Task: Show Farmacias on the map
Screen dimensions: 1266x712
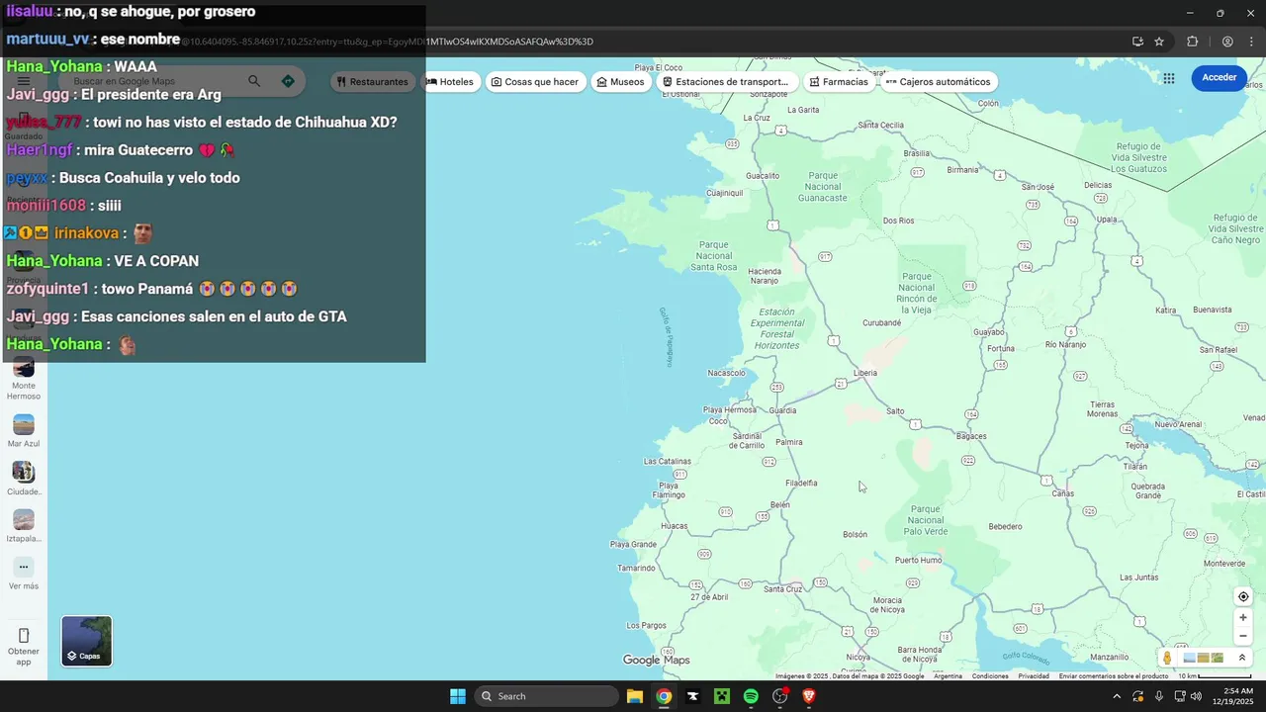Action: [839, 82]
